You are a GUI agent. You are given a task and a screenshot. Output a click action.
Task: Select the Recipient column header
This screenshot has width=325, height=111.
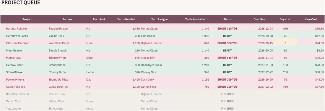(99, 19)
